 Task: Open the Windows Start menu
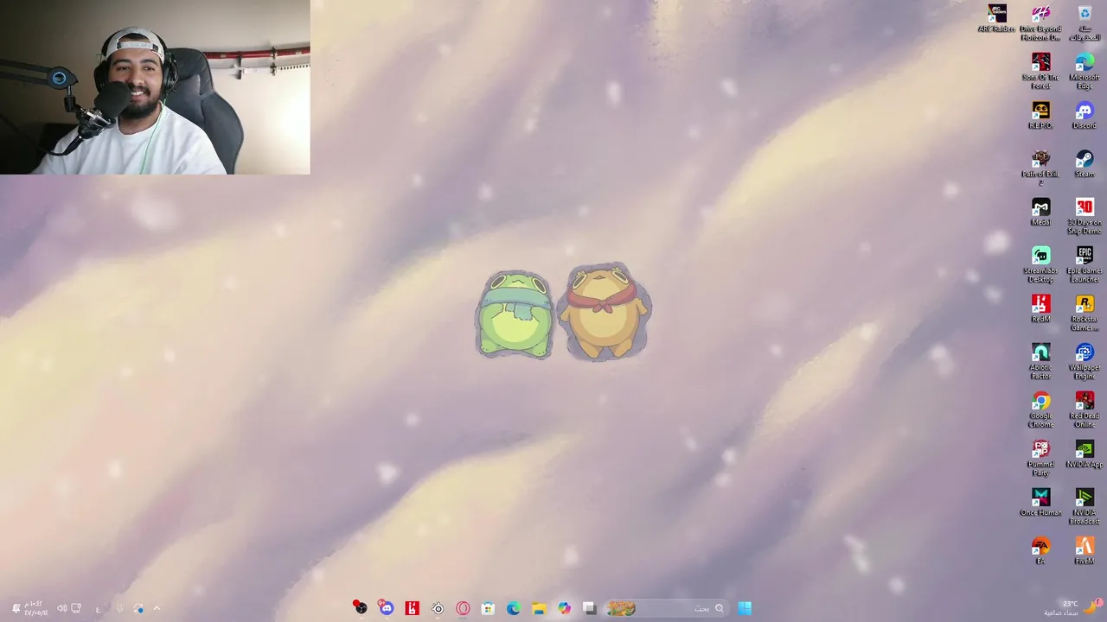pos(744,608)
